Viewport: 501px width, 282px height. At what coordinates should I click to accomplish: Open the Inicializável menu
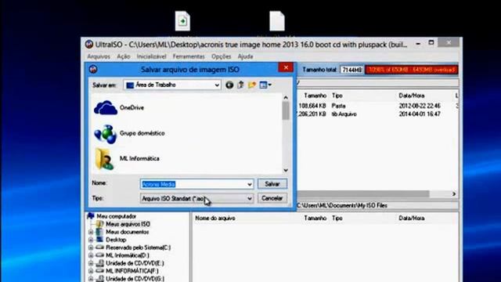pos(151,56)
